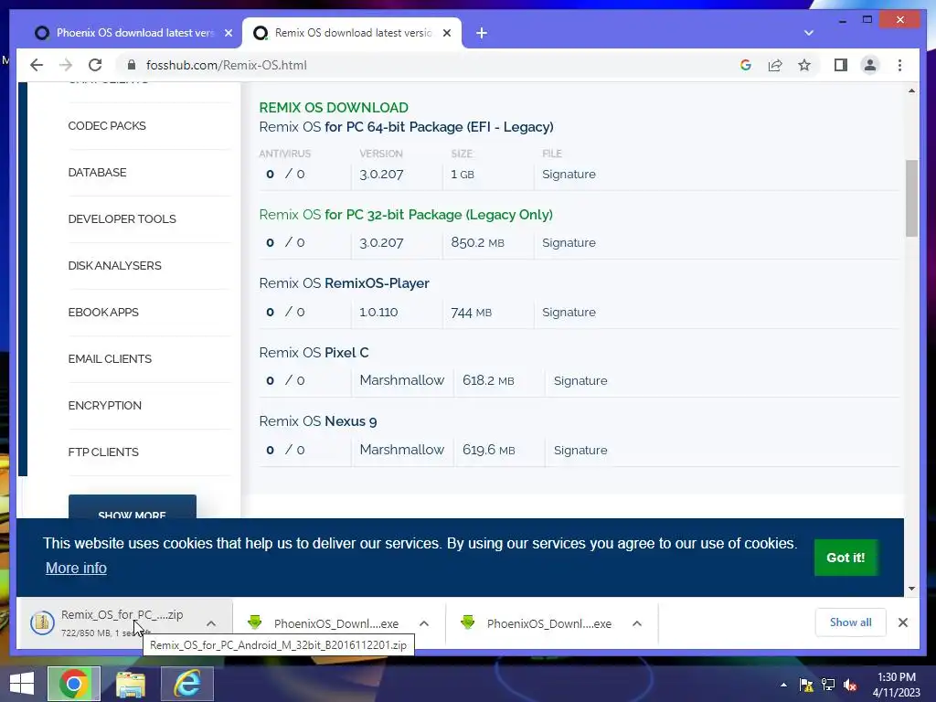Click the SHOW MORE button
This screenshot has height=702, width=936.
click(132, 506)
